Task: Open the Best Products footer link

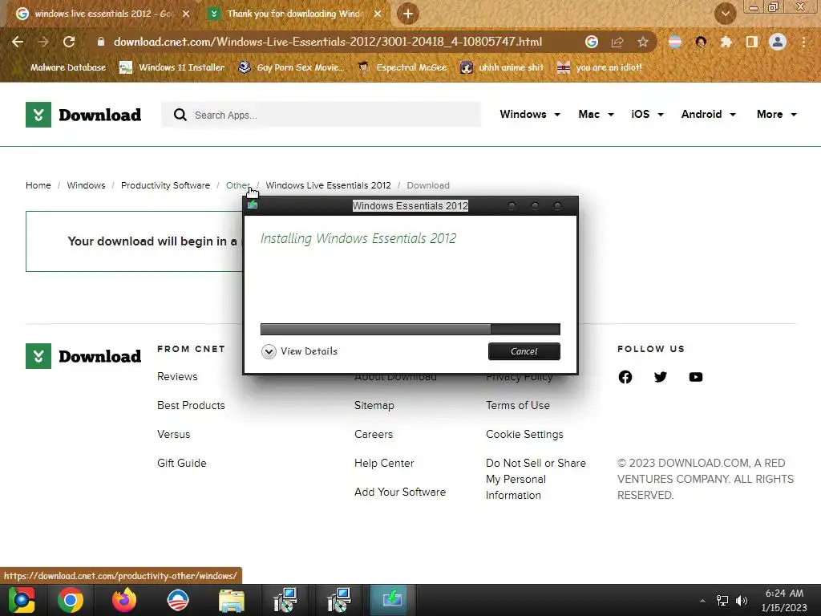Action: [x=191, y=405]
